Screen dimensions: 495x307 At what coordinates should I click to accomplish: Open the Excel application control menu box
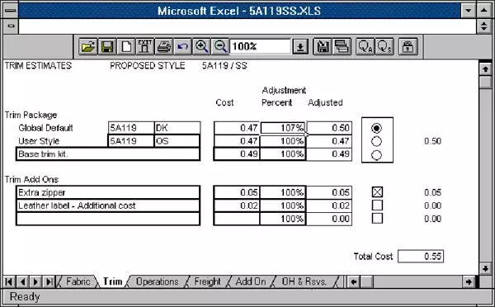(11, 11)
